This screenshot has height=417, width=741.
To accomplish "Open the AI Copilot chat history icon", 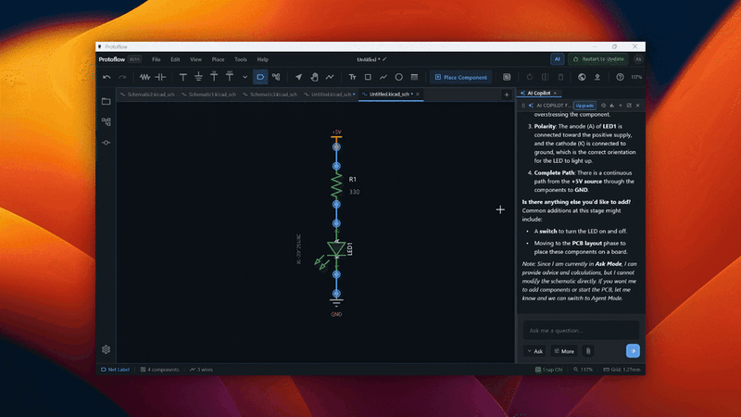I will [604, 106].
